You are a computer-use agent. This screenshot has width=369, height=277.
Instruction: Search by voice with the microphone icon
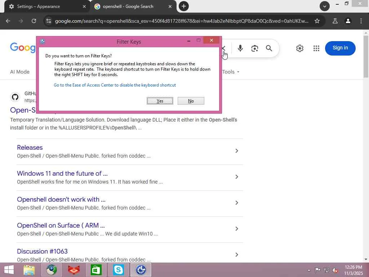tap(240, 48)
